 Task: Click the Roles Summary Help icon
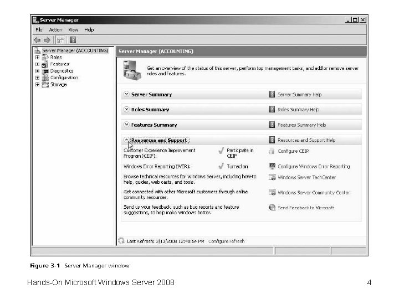pyautogui.click(x=272, y=109)
